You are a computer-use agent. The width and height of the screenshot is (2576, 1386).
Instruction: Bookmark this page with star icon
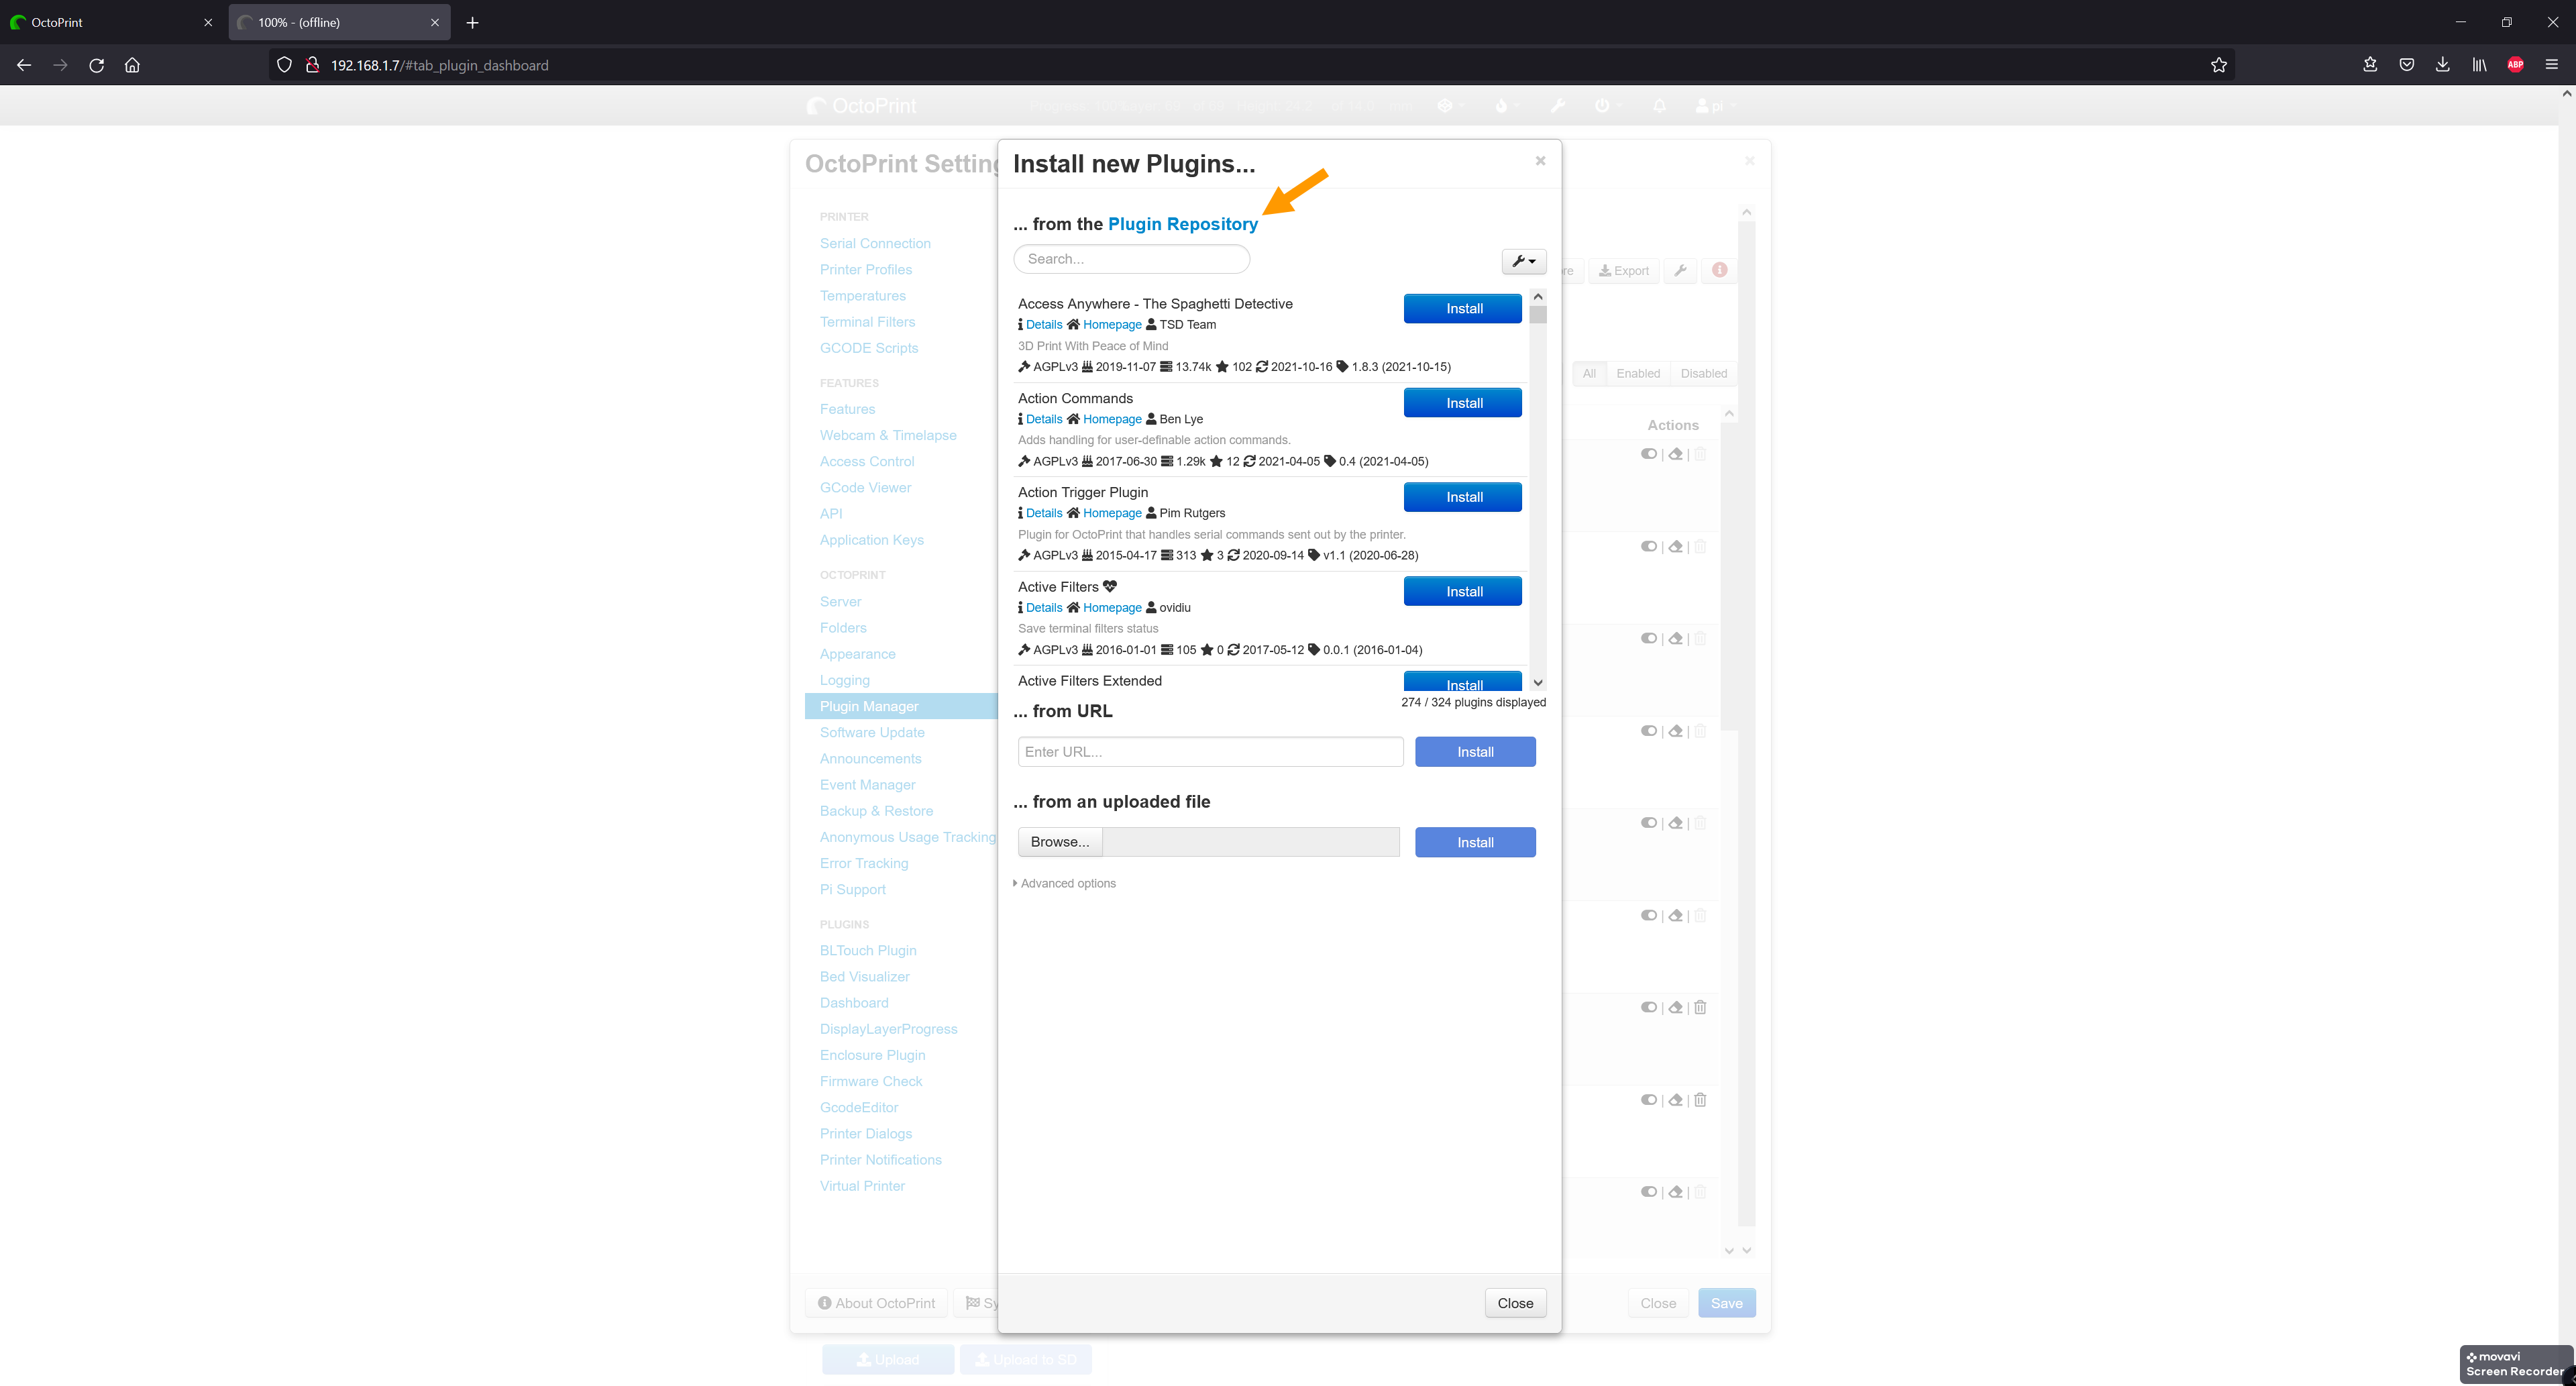point(2218,65)
